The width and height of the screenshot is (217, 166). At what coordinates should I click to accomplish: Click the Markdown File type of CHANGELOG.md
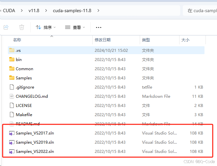pos(156,96)
